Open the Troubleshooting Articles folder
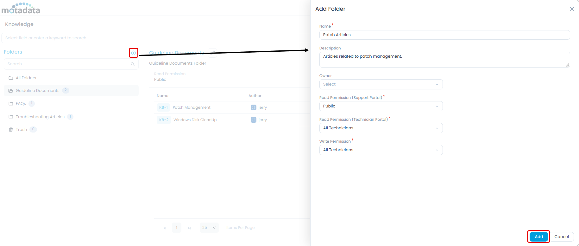 [x=40, y=117]
